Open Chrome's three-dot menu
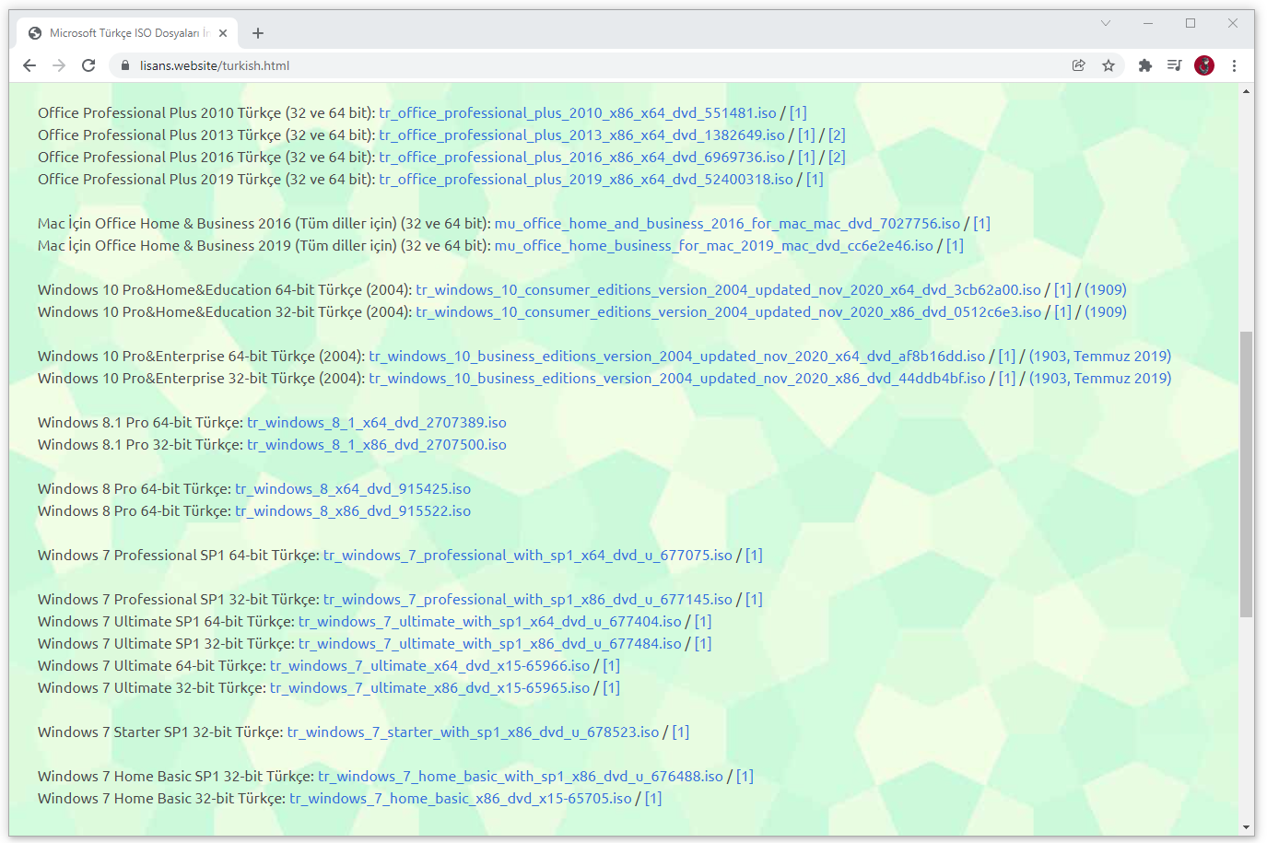The height and width of the screenshot is (843, 1267). [1234, 65]
